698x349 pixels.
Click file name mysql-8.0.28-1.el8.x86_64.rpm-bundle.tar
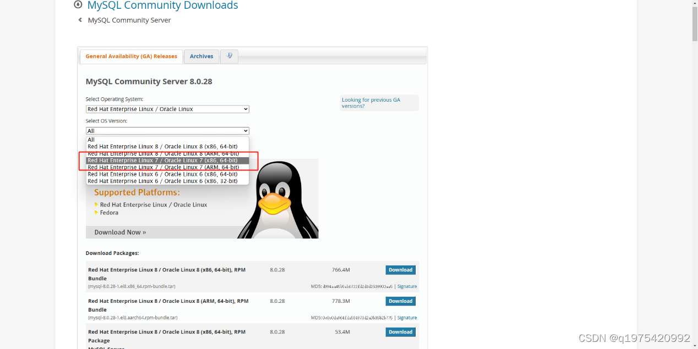click(132, 286)
